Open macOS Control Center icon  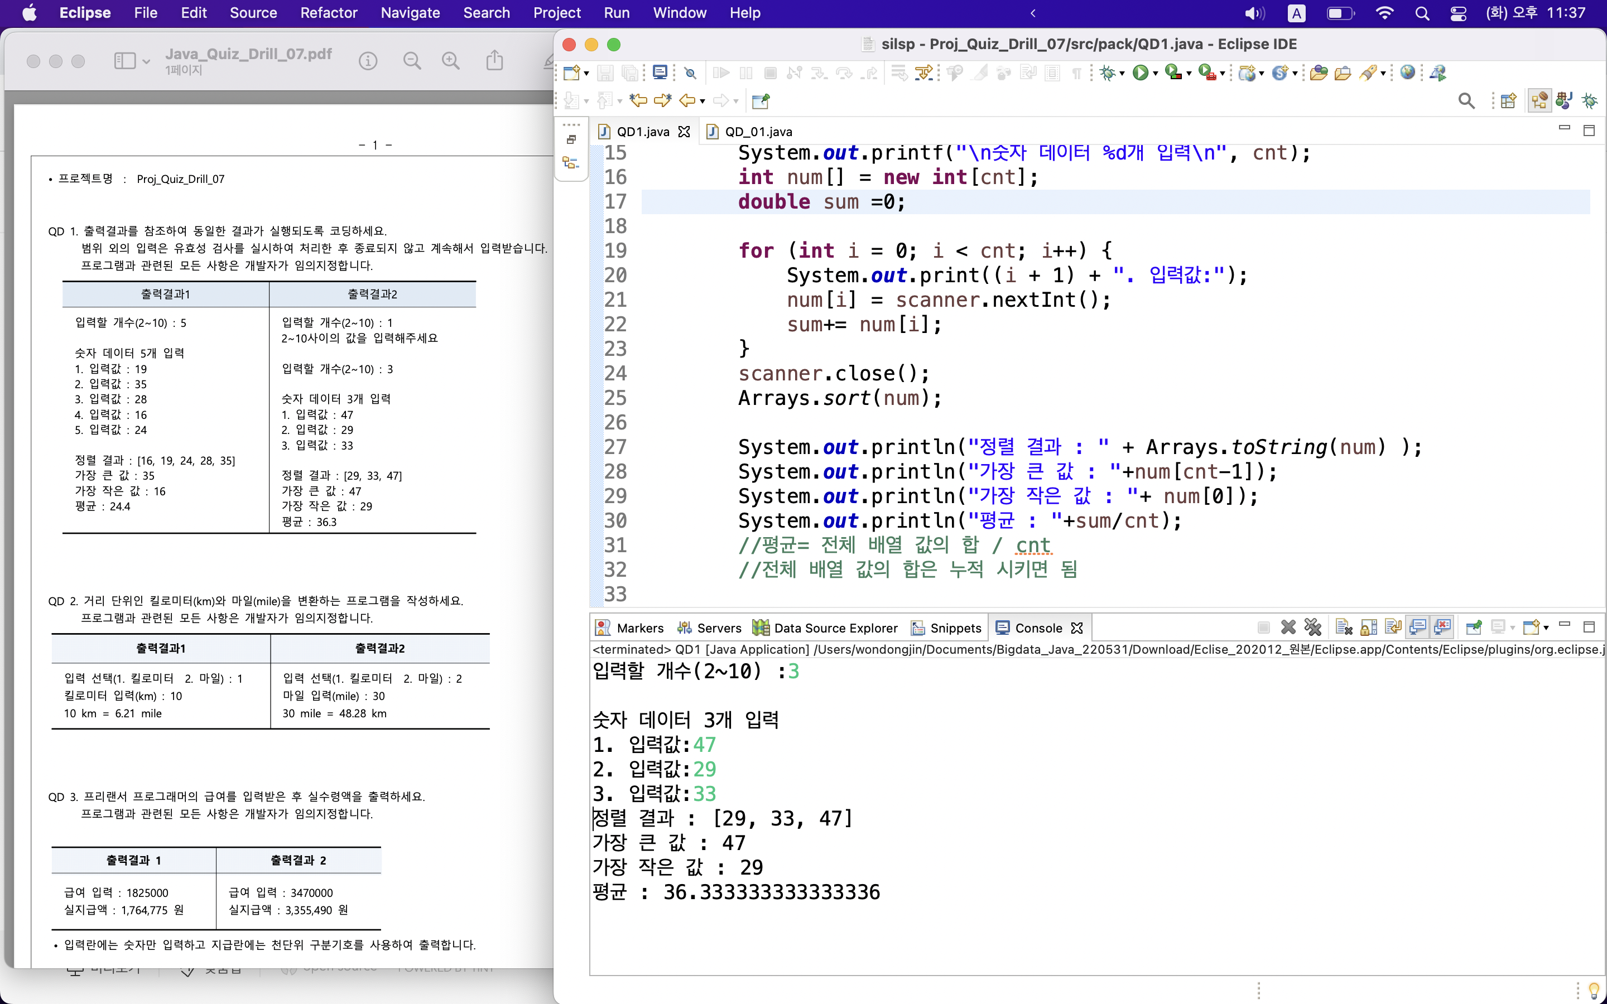pos(1457,13)
